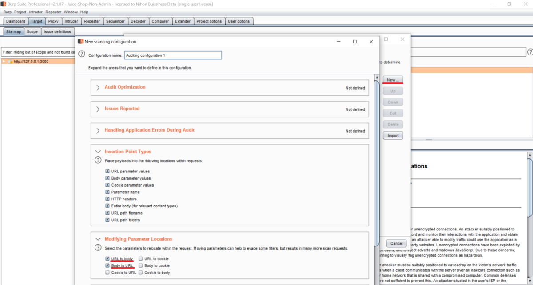Collapse Modifying Parameter Locations section
Viewport: 533px width, 285px height.
pos(98,239)
